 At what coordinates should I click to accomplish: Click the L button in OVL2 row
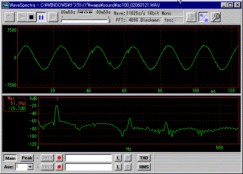(118, 167)
